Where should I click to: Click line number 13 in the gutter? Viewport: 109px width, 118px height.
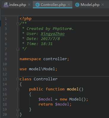click(5, 79)
